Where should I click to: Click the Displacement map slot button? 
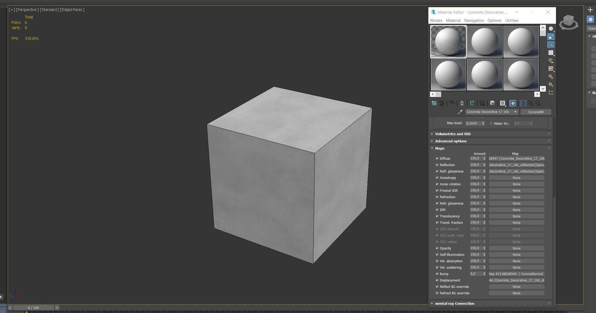(x=516, y=280)
